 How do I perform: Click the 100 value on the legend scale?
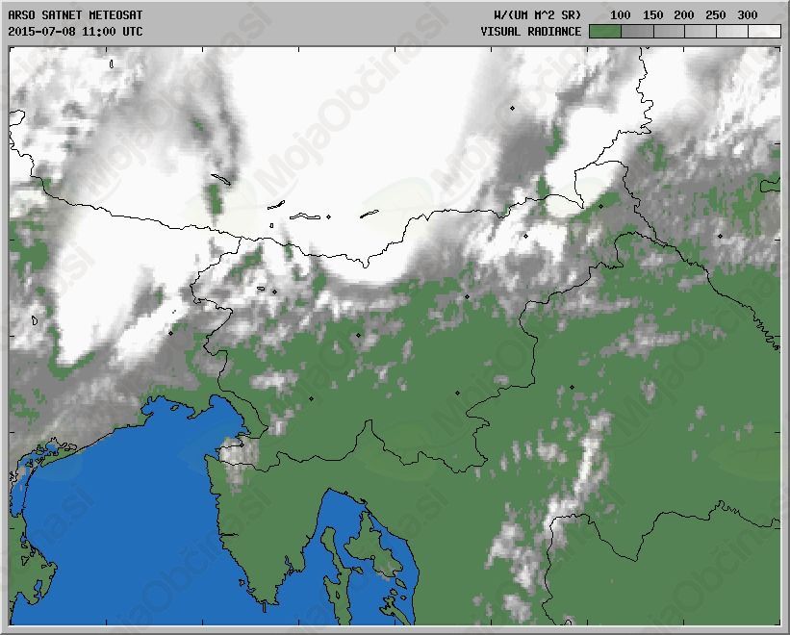coord(621,15)
